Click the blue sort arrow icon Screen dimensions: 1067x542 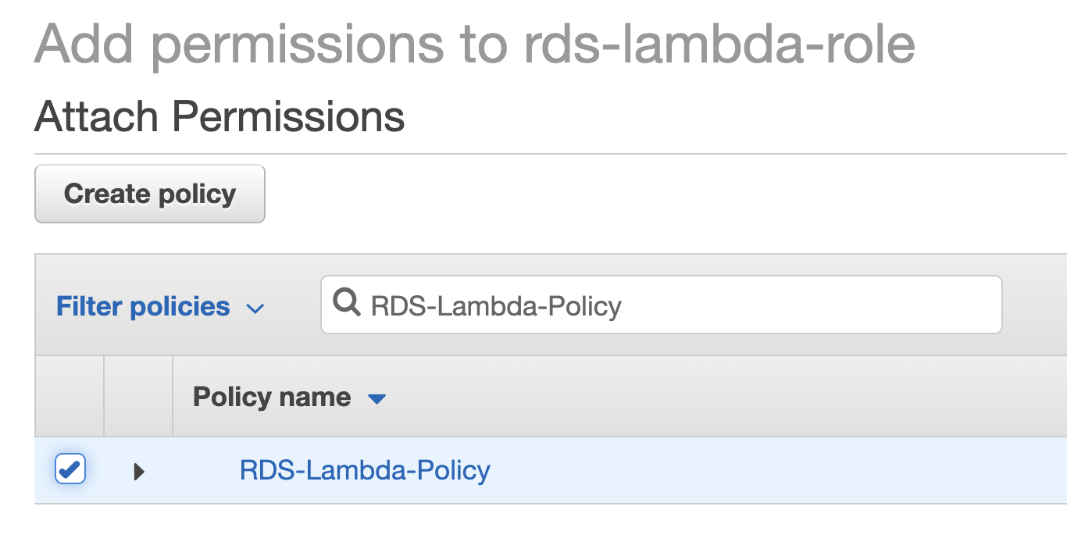pyautogui.click(x=376, y=399)
